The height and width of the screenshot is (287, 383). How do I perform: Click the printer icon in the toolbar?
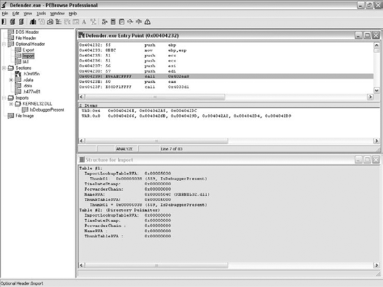(x=50, y=22)
